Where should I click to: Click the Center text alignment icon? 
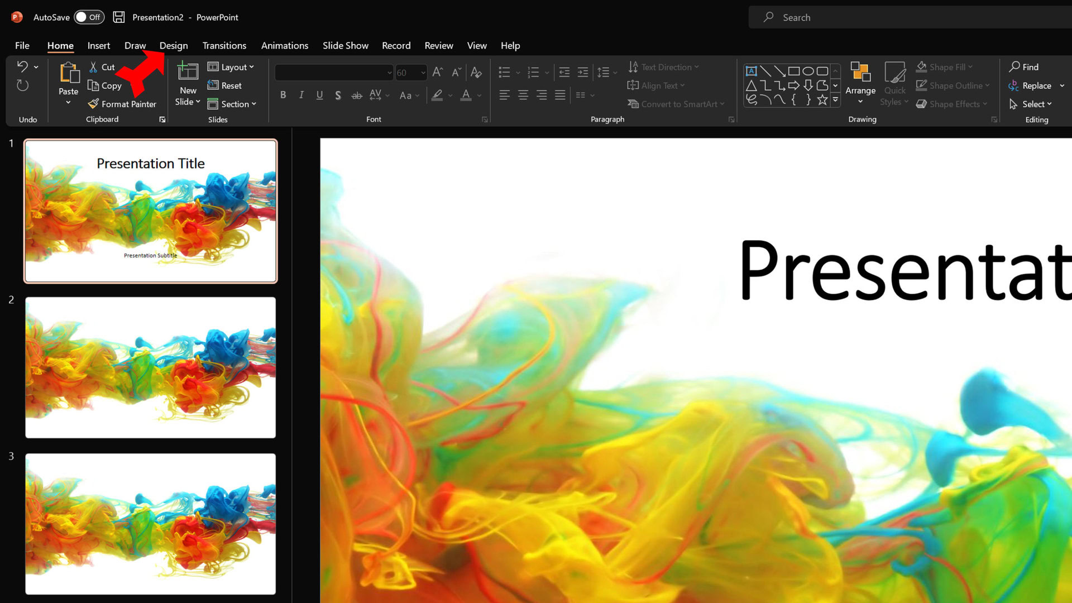click(x=523, y=95)
